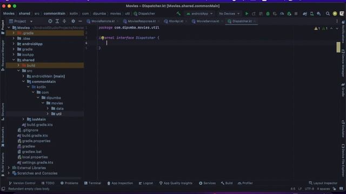Viewport: 346px width, 194px height.
Task: Open the Problems tool window
Action: (69, 183)
